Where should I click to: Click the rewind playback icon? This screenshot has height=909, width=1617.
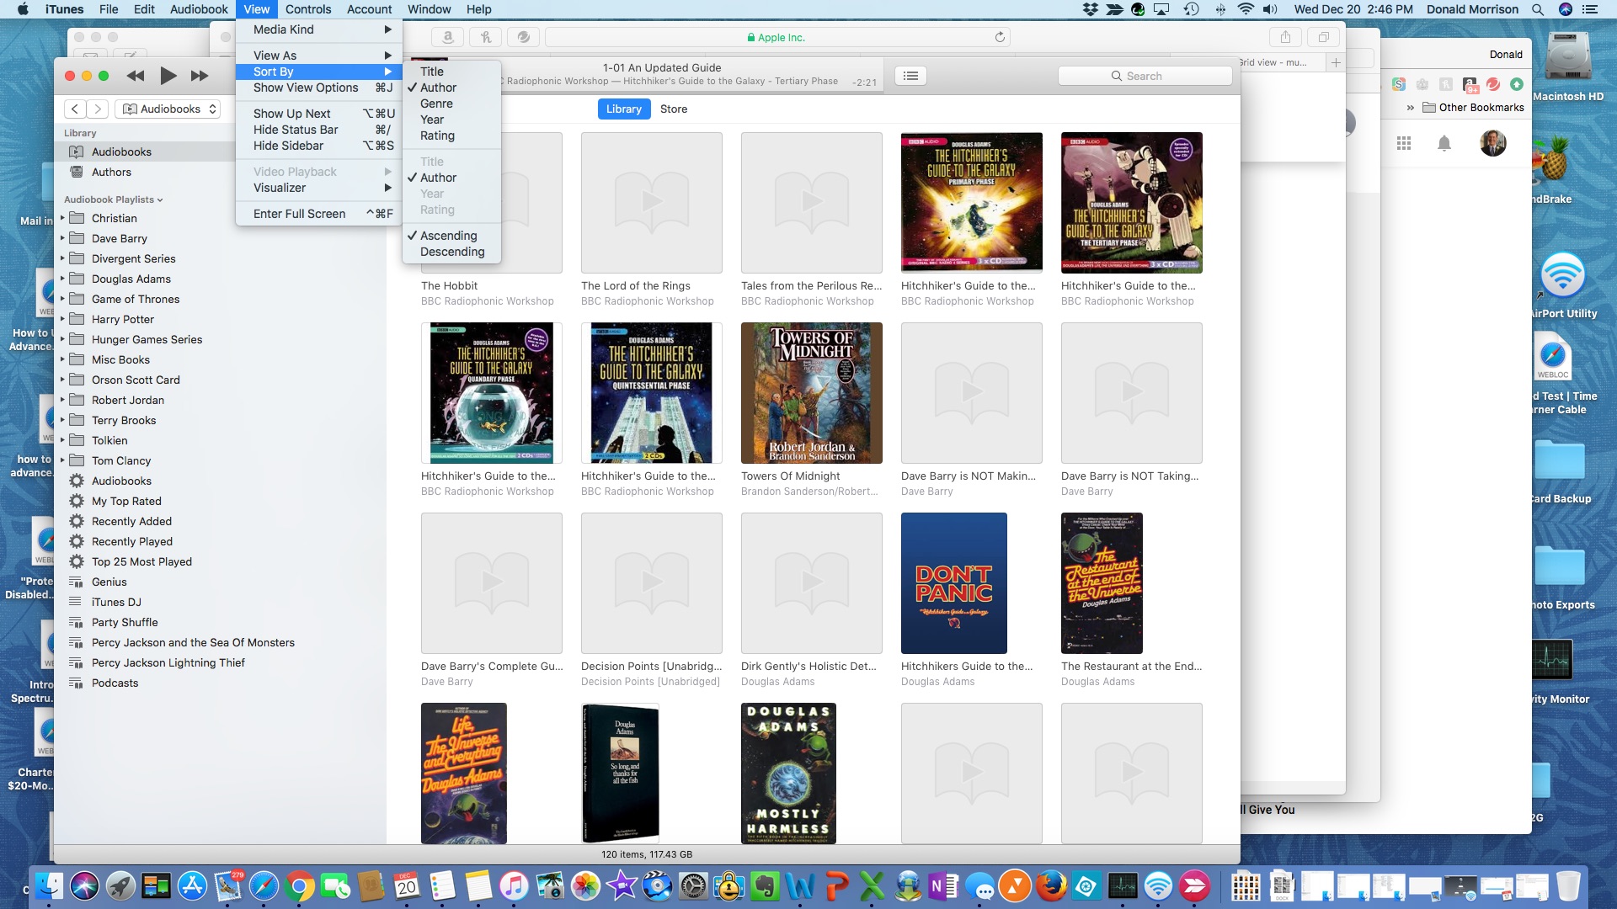pos(135,76)
